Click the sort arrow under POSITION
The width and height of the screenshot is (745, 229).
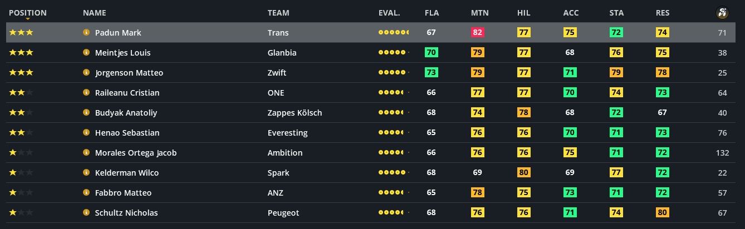[x=28, y=19]
